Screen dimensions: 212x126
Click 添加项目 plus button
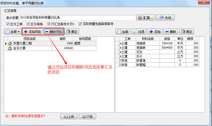coord(32,32)
